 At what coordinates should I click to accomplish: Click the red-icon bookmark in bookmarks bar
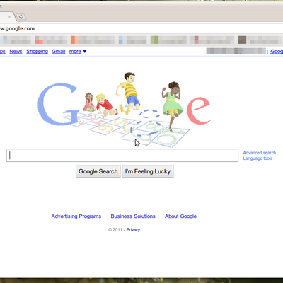point(50,40)
